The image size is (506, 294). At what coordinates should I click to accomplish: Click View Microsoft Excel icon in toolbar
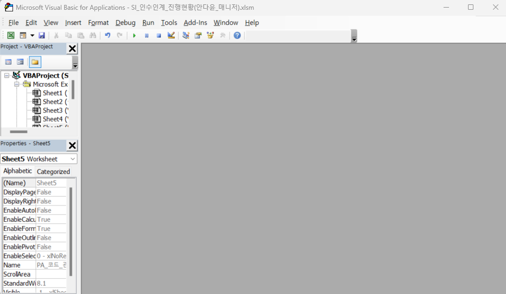(x=11, y=35)
